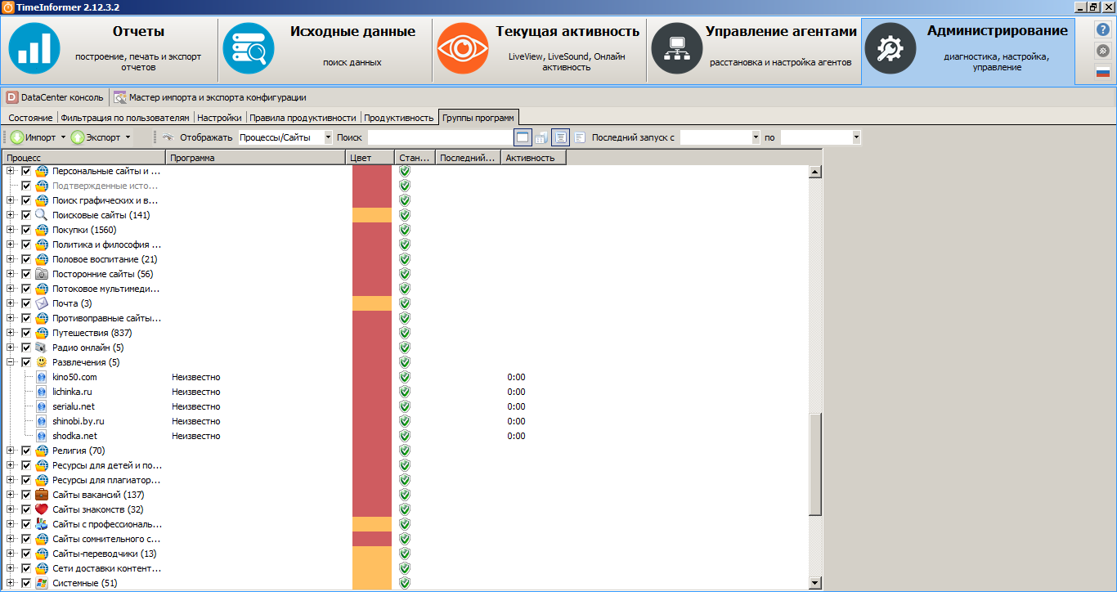
Task: Click the Russian flag language icon
Action: 1103,72
